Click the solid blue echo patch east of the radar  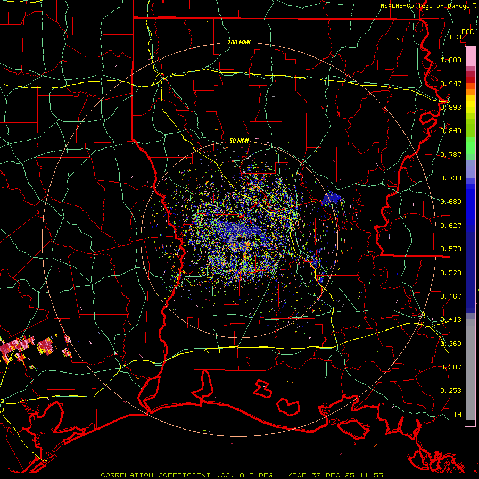point(331,199)
